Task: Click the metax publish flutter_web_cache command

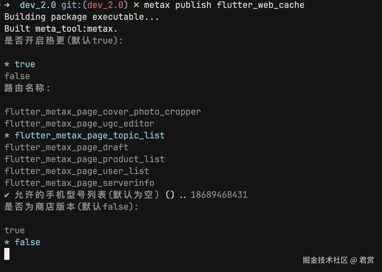Action: [x=224, y=5]
